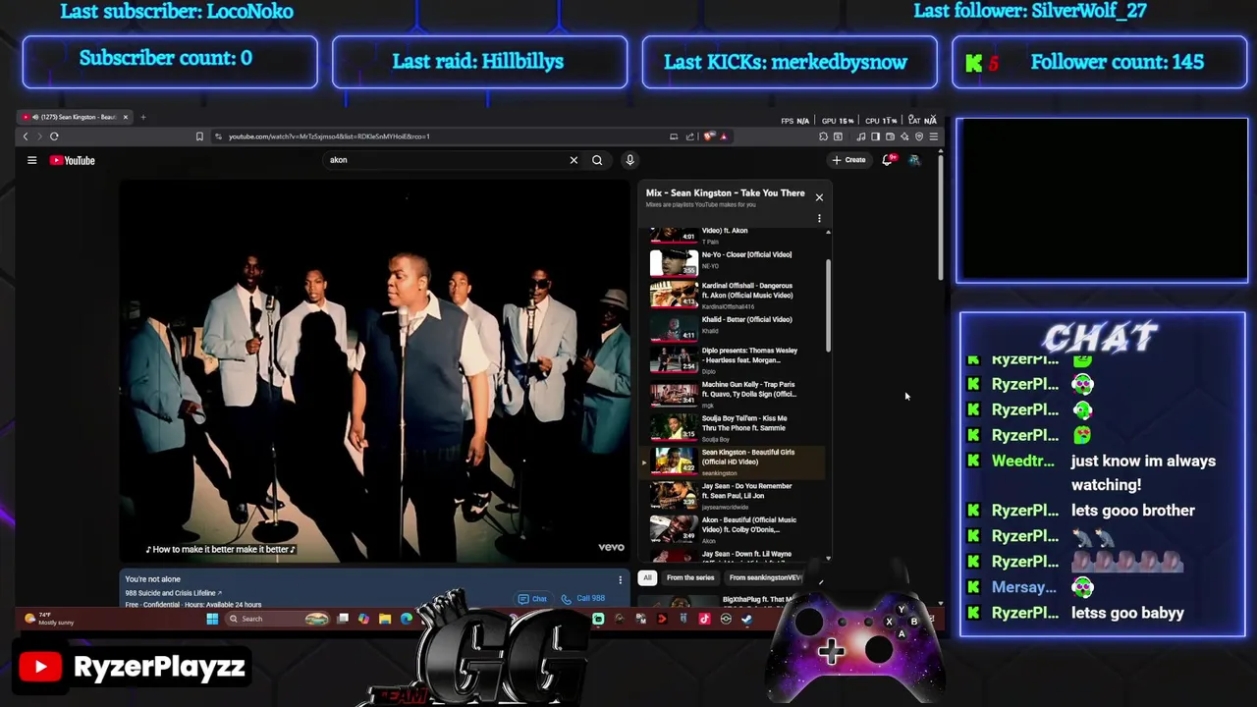Select the 'From the series' chip

690,577
